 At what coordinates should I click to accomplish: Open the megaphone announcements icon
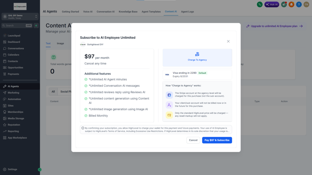(284, 4)
